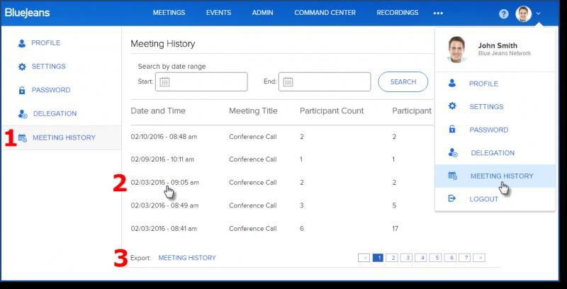The image size is (567, 289).
Task: Select SETTINGS in the left sidebar
Action: [48, 67]
